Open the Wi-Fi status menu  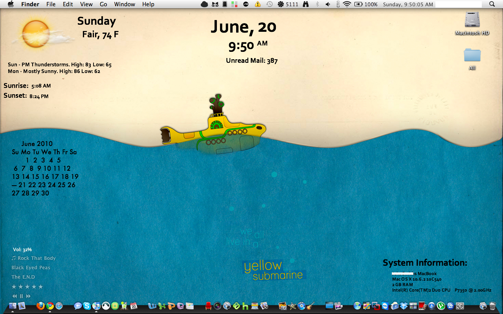click(x=347, y=4)
